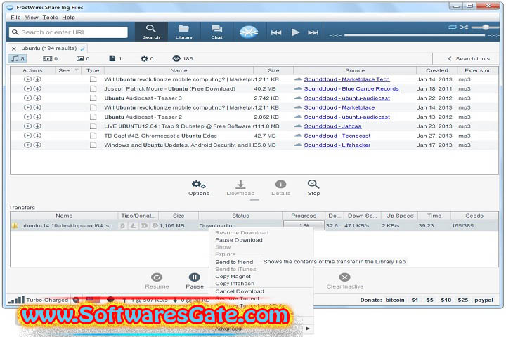The width and height of the screenshot is (506, 337).
Task: Toggle shuffle playback icon
Action: pos(464,27)
